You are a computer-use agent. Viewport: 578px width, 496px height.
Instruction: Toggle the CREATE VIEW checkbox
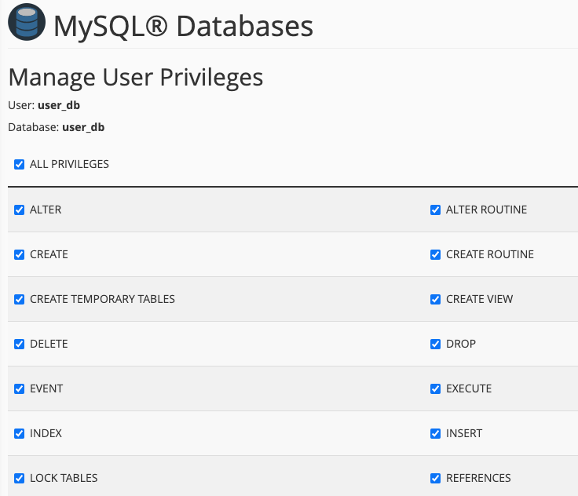[x=435, y=299]
